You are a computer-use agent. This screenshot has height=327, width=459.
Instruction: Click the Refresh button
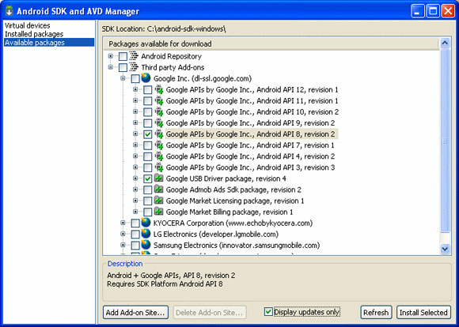coord(376,313)
